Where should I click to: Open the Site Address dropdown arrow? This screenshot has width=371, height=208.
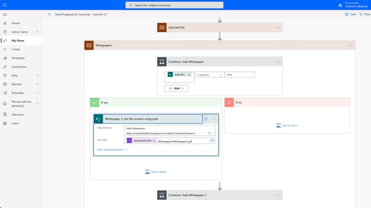(x=209, y=133)
